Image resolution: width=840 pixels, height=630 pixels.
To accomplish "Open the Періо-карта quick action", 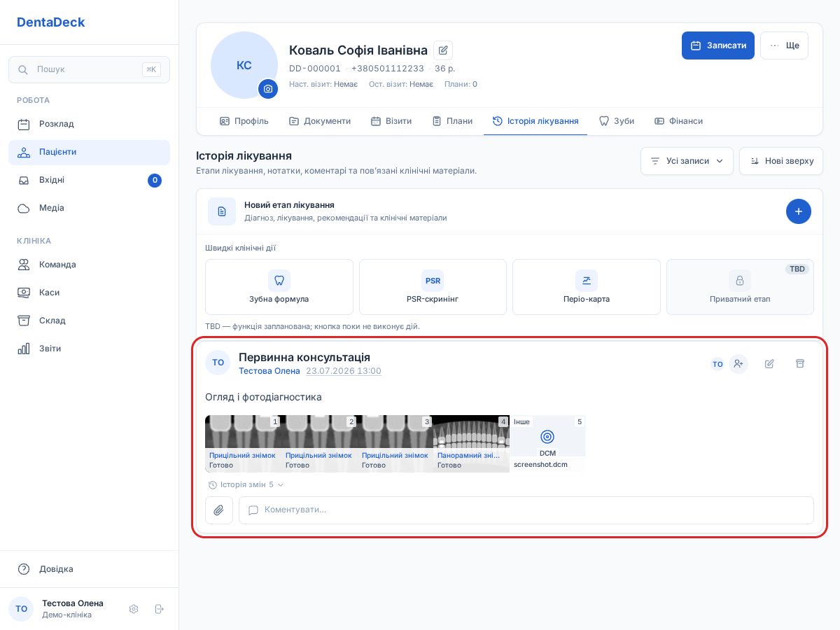I will coord(587,287).
